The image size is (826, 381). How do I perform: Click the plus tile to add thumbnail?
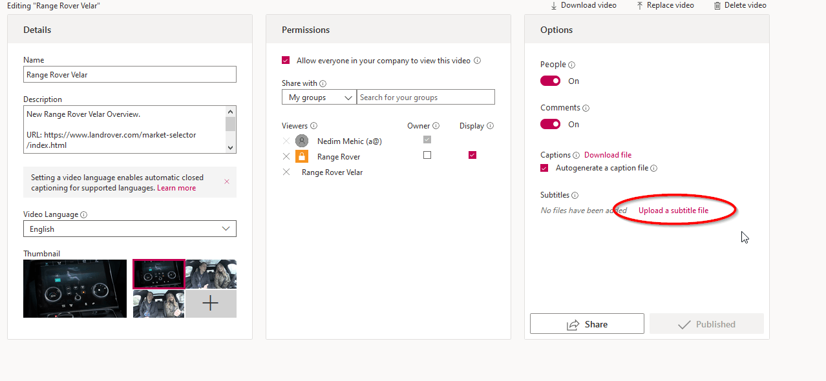click(x=211, y=304)
